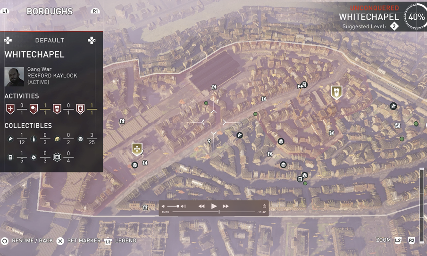Select the helix glitch icon nearest the crosshair

tap(239, 135)
